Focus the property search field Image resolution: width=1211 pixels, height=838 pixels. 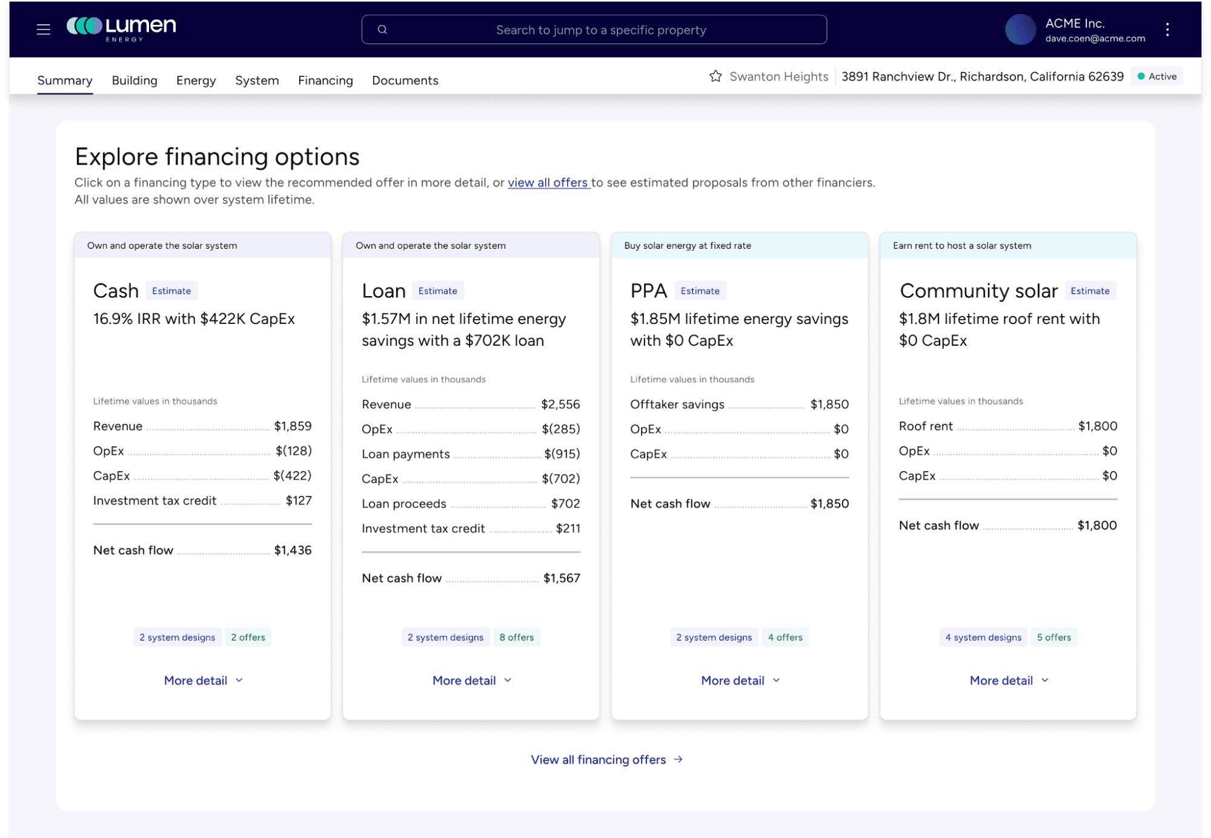(x=600, y=30)
